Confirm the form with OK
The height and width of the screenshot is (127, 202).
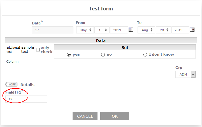coord(115,116)
